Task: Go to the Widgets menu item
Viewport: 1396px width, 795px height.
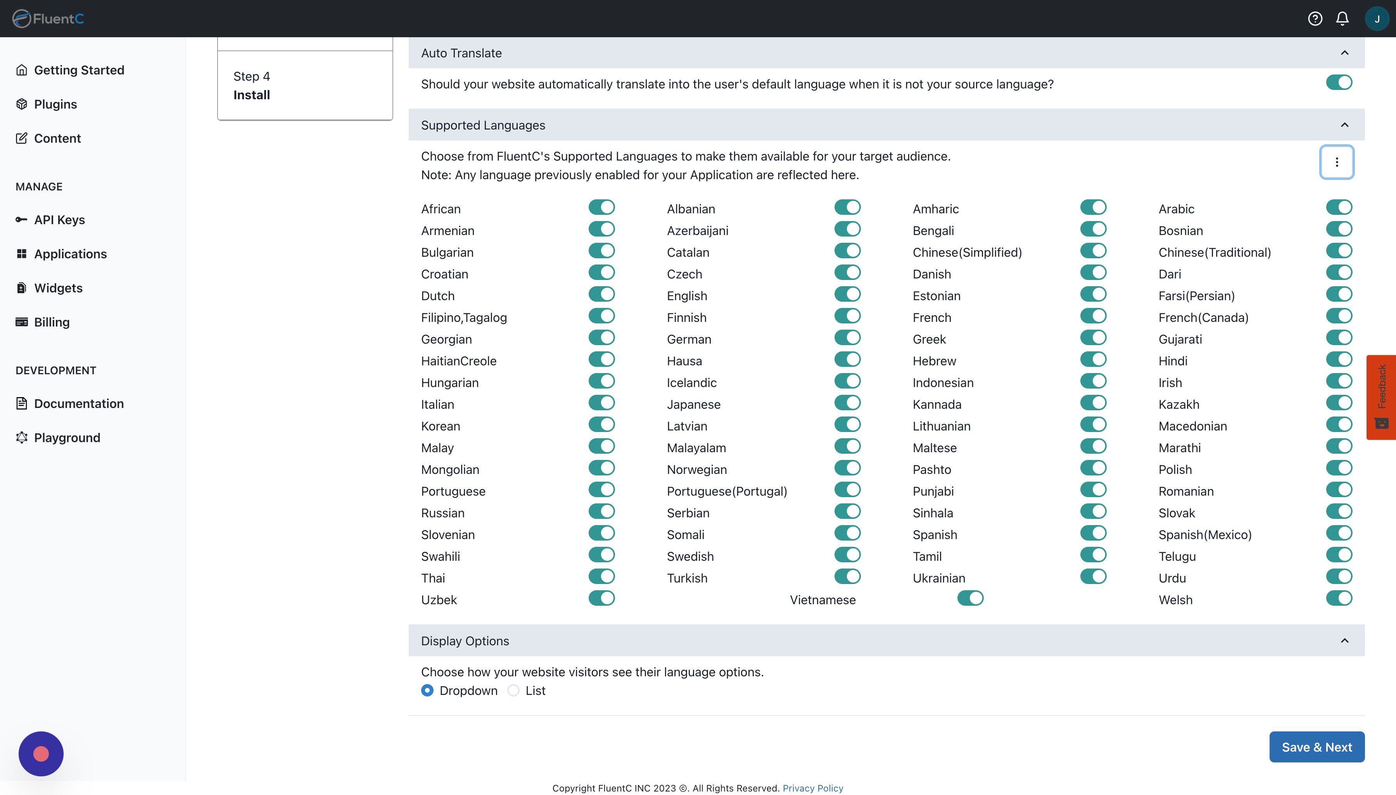Action: 58,288
